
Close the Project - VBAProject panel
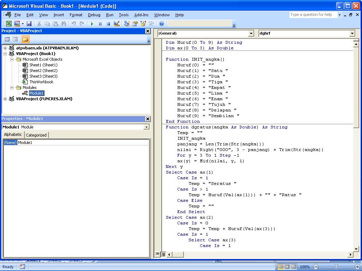point(148,31)
